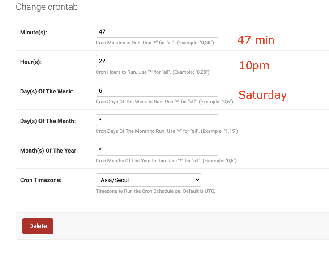Click the Month(s) Of The Year label

coord(49,151)
